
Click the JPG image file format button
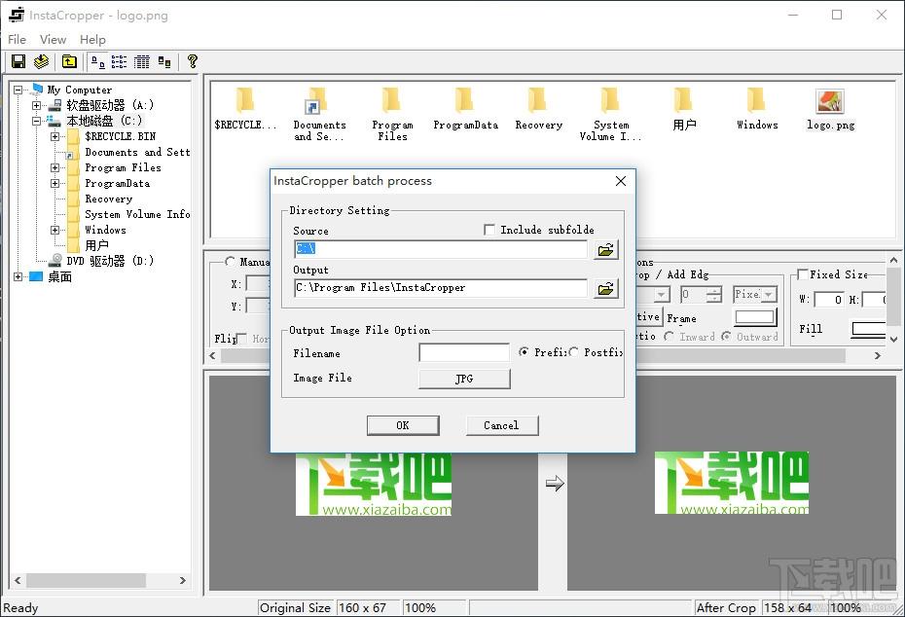(464, 379)
